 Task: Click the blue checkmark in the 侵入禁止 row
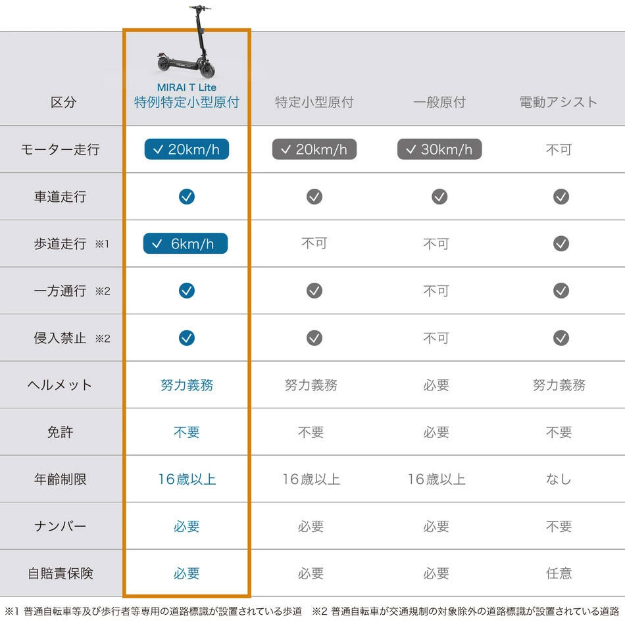click(x=187, y=338)
